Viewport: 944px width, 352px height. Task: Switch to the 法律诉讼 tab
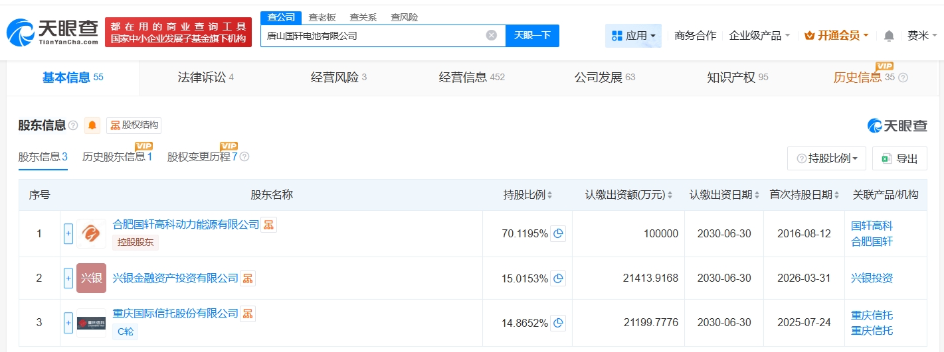point(205,78)
